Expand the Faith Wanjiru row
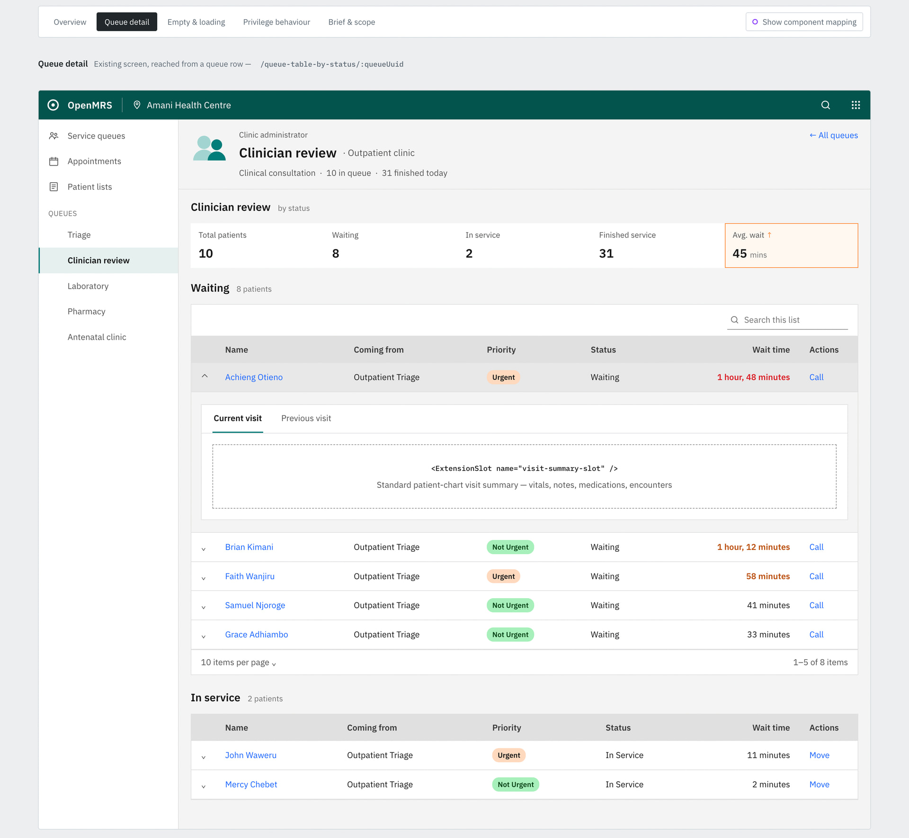 (x=204, y=578)
